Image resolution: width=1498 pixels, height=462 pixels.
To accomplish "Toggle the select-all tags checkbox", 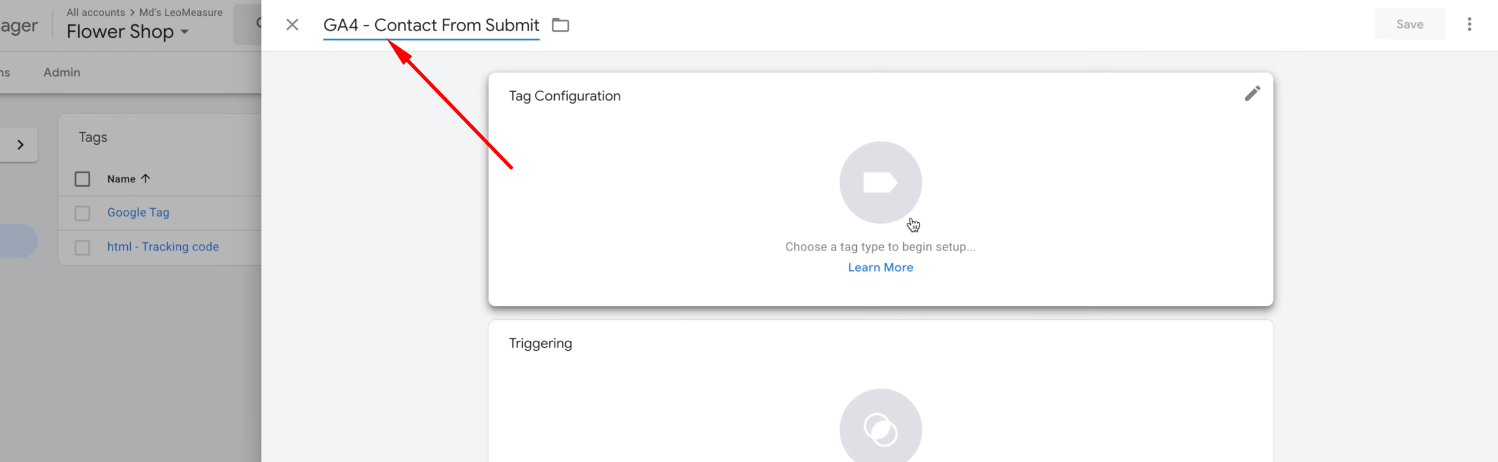I will tap(82, 179).
